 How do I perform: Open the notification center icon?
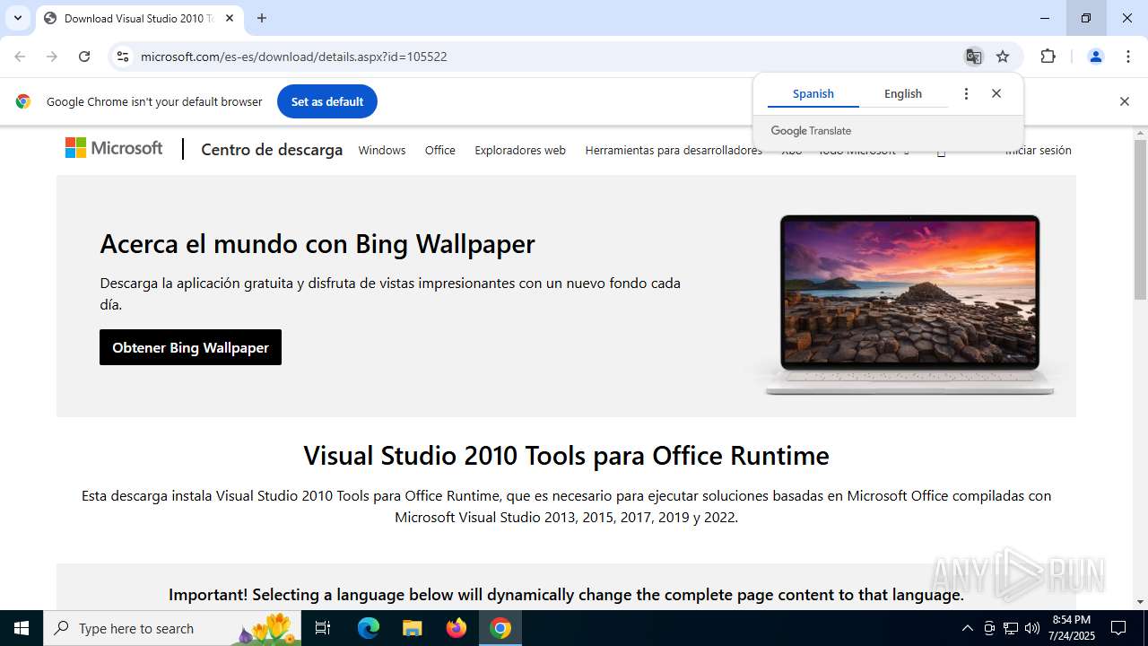pyautogui.click(x=1118, y=628)
